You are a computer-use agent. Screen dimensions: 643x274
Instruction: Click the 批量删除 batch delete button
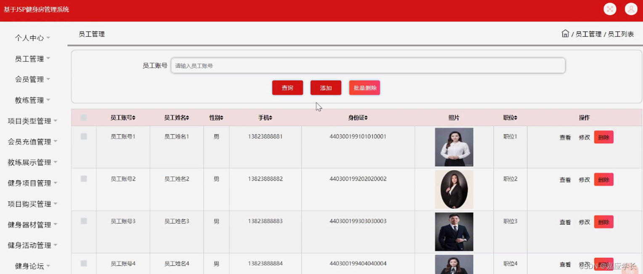point(365,88)
